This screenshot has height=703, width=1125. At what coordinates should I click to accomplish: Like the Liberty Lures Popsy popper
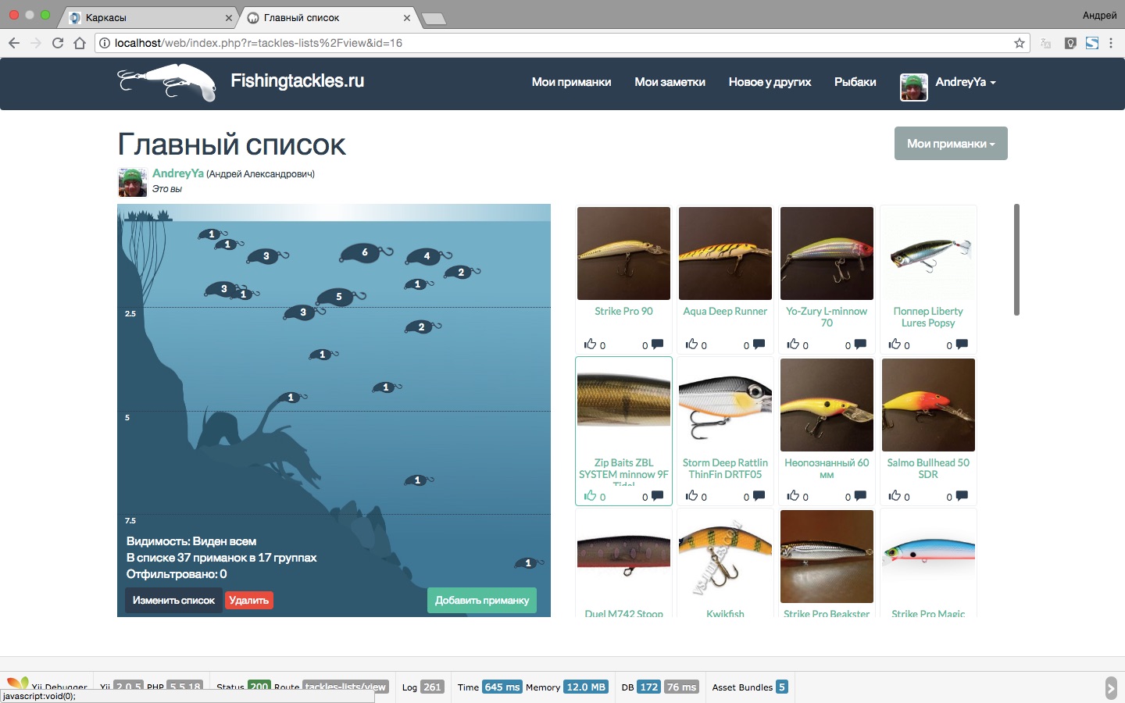(895, 344)
